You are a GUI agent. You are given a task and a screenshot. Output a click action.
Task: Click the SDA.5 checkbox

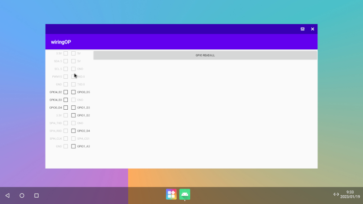(66, 61)
